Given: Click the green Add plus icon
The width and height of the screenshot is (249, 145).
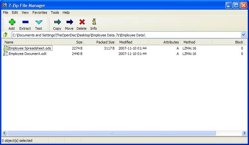Looking at the screenshot, I should (x=12, y=22).
